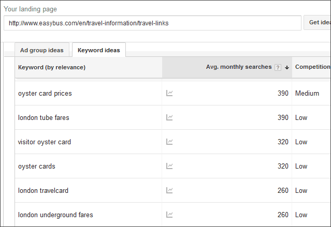Click the question mark help icon
This screenshot has width=331, height=227.
click(278, 67)
